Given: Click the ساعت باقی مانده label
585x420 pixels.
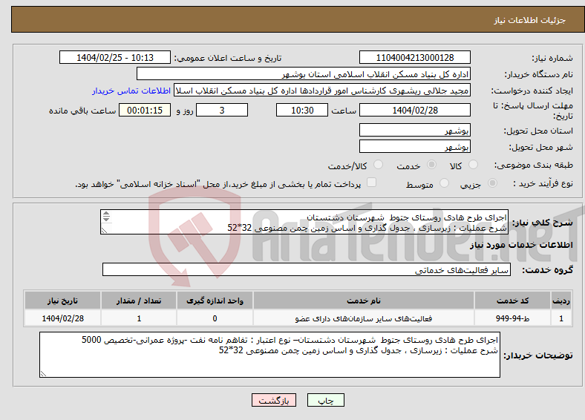Looking at the screenshot, I should point(82,111).
